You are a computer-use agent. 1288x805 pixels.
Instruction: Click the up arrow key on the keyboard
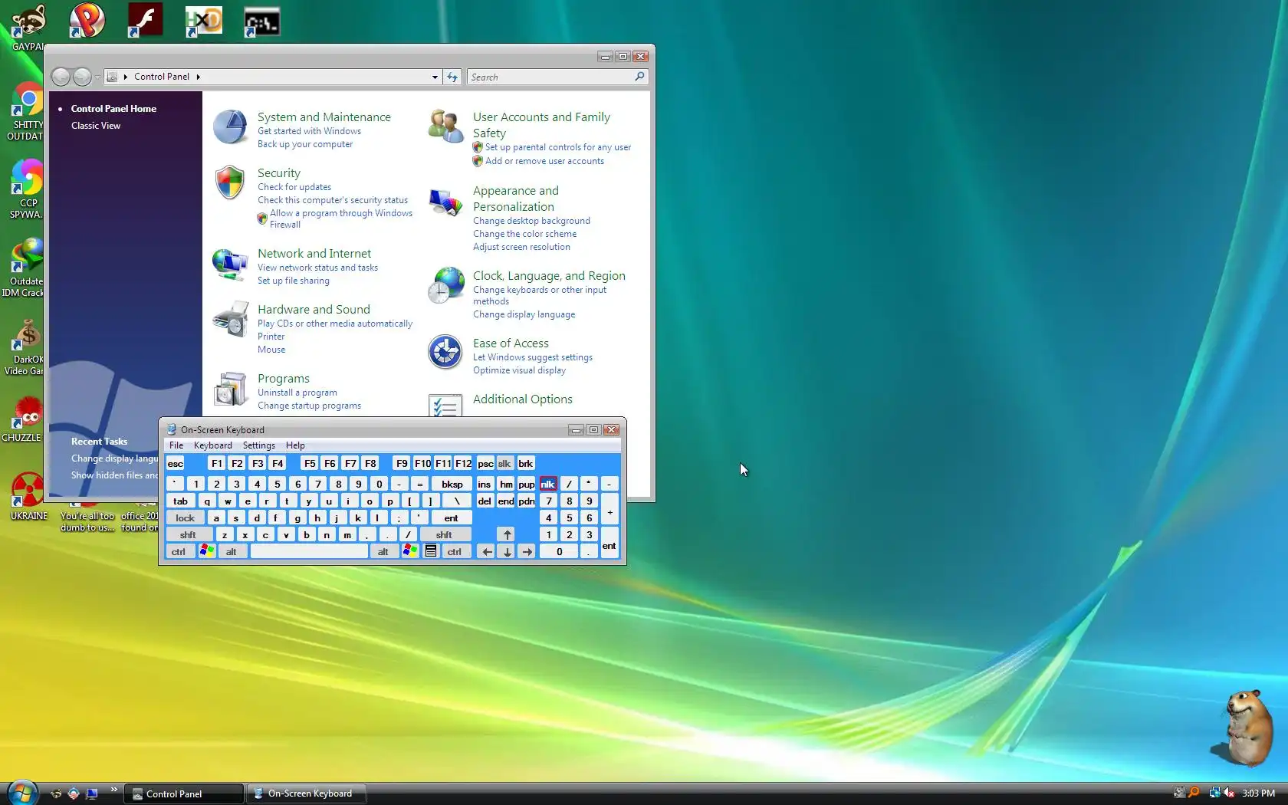coord(507,534)
